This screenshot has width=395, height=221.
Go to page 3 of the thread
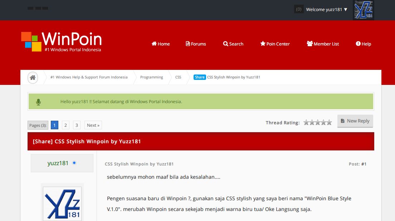(77, 125)
